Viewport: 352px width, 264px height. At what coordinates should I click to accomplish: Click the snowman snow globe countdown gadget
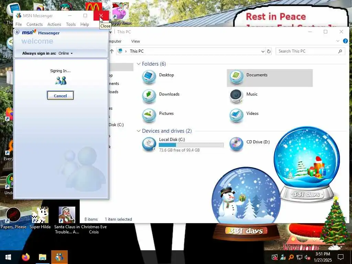246,204
